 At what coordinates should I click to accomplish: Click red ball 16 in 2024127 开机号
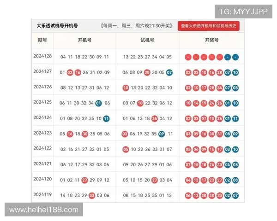pos(78,73)
